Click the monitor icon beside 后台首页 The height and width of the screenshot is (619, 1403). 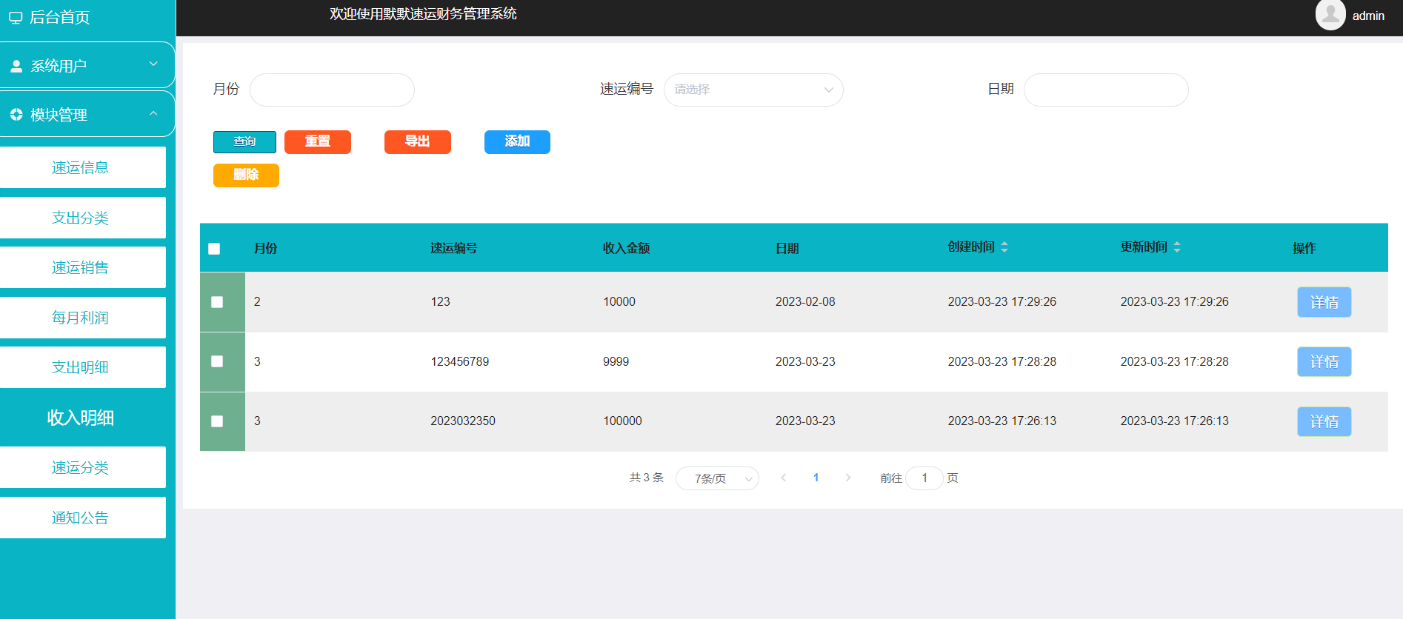coord(16,17)
